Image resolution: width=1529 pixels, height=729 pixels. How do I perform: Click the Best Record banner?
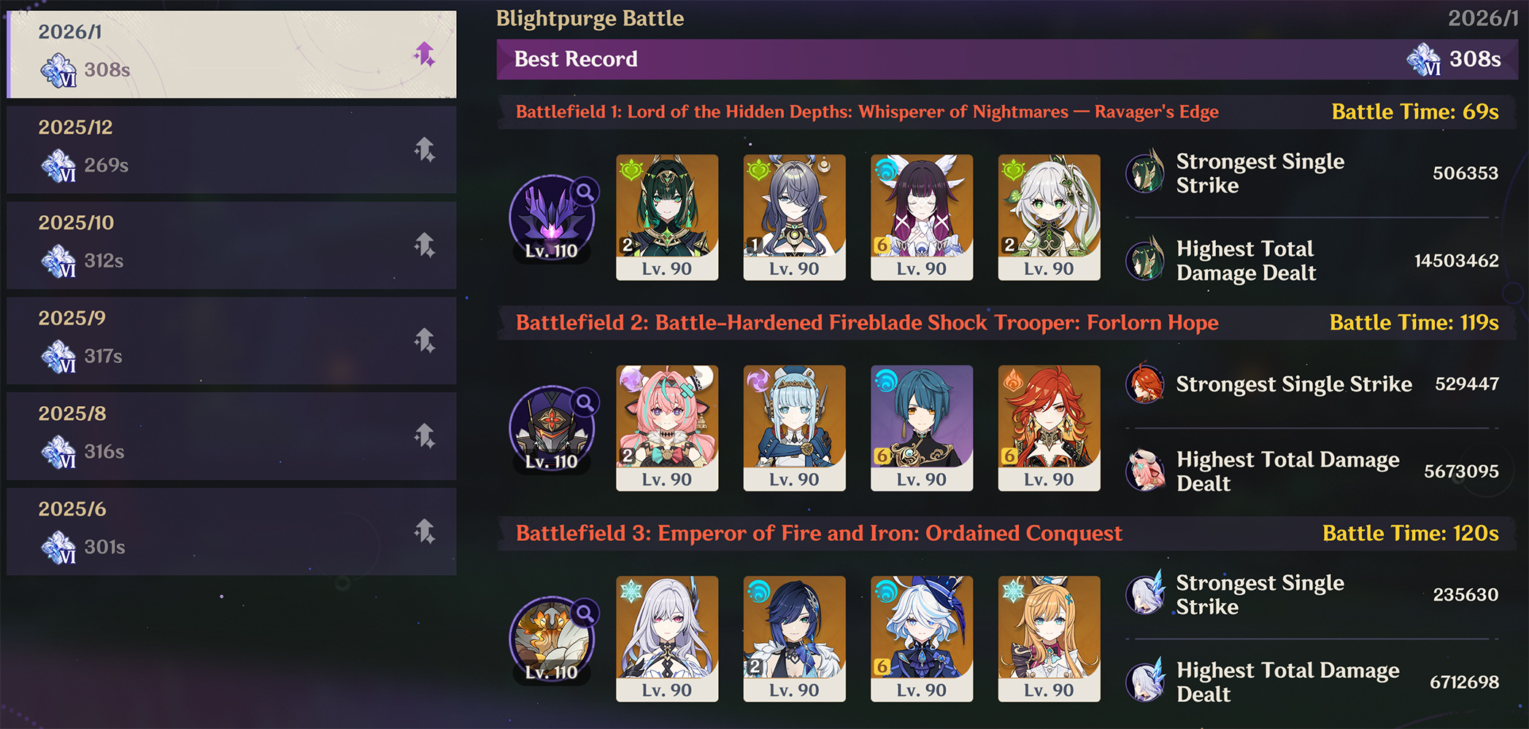click(1007, 59)
